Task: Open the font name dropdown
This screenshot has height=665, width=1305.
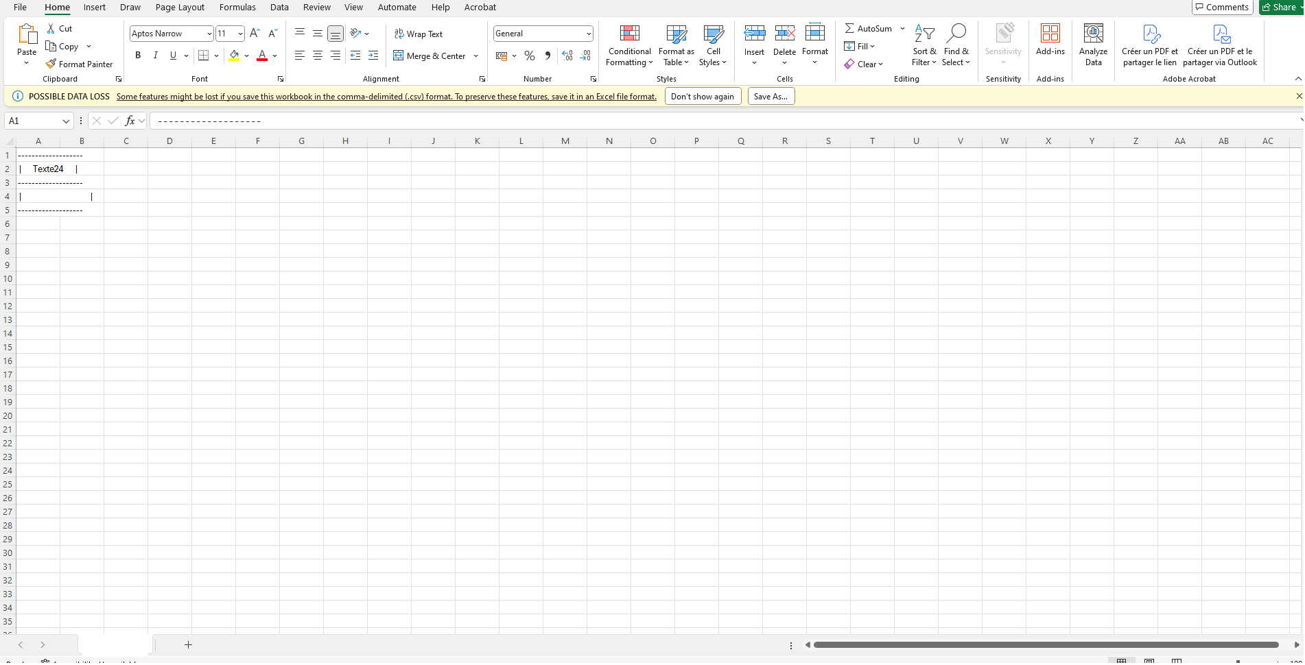Action: [x=209, y=34]
